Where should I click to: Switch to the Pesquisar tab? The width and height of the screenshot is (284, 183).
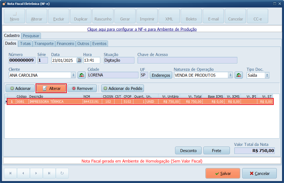point(31,36)
